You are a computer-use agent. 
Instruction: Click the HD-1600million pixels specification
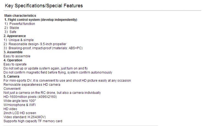click(x=30, y=97)
